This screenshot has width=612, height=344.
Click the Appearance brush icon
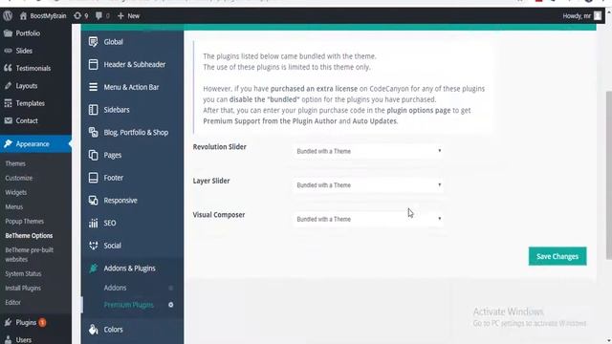click(x=8, y=143)
